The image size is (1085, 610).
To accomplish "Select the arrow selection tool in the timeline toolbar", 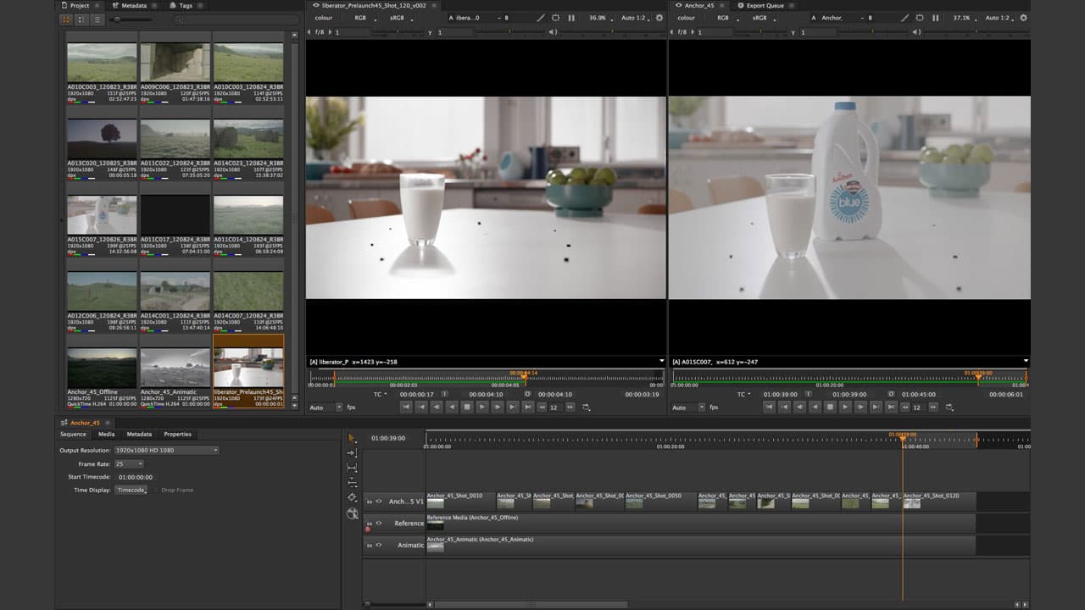I will pos(353,436).
